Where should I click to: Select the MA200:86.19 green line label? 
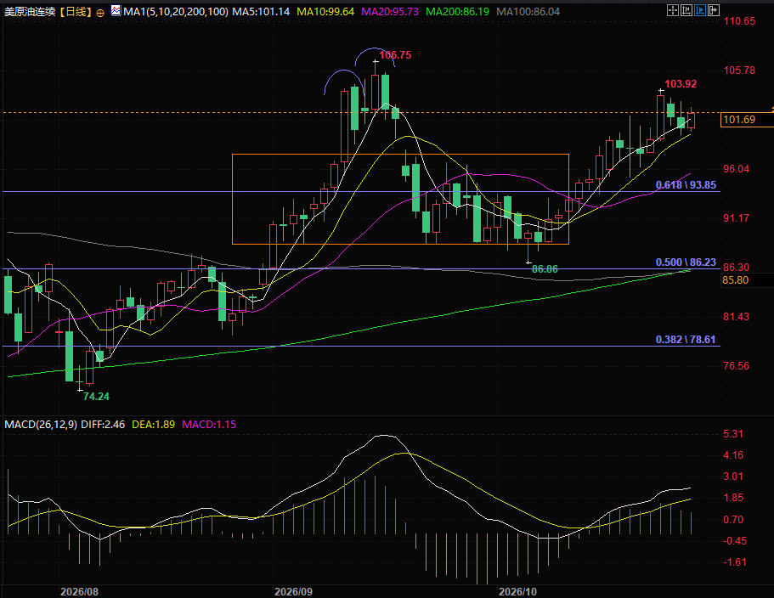[458, 11]
